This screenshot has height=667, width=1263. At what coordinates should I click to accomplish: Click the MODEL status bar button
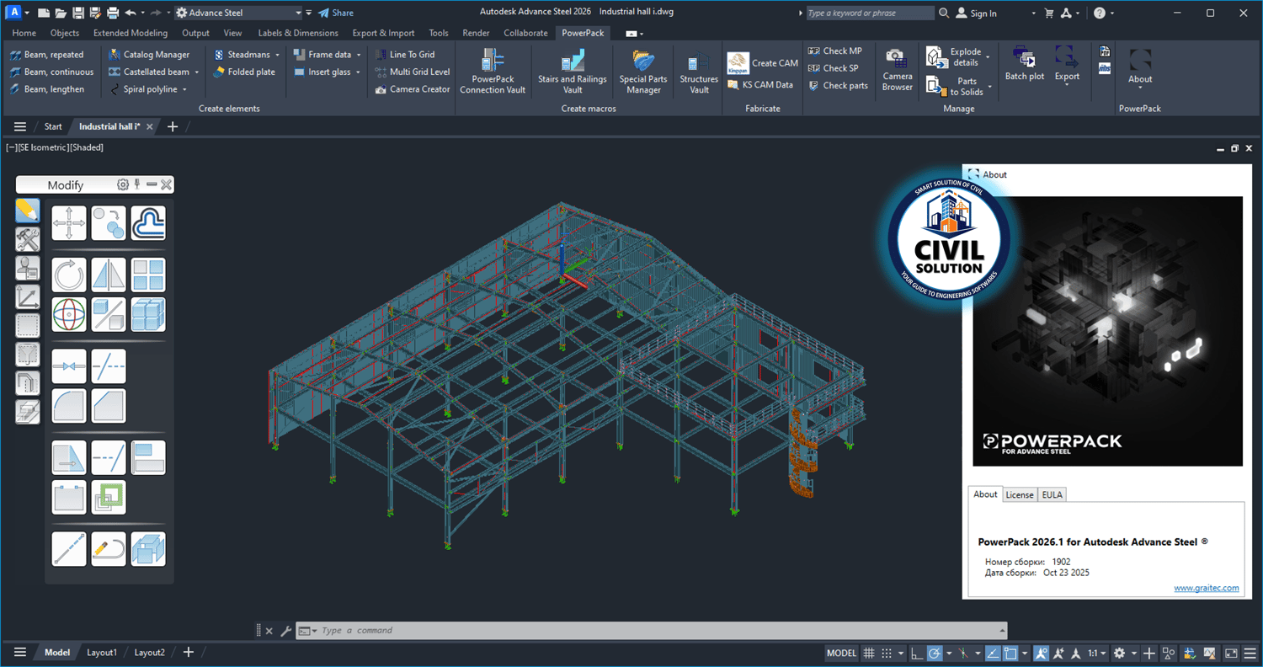pyautogui.click(x=841, y=654)
